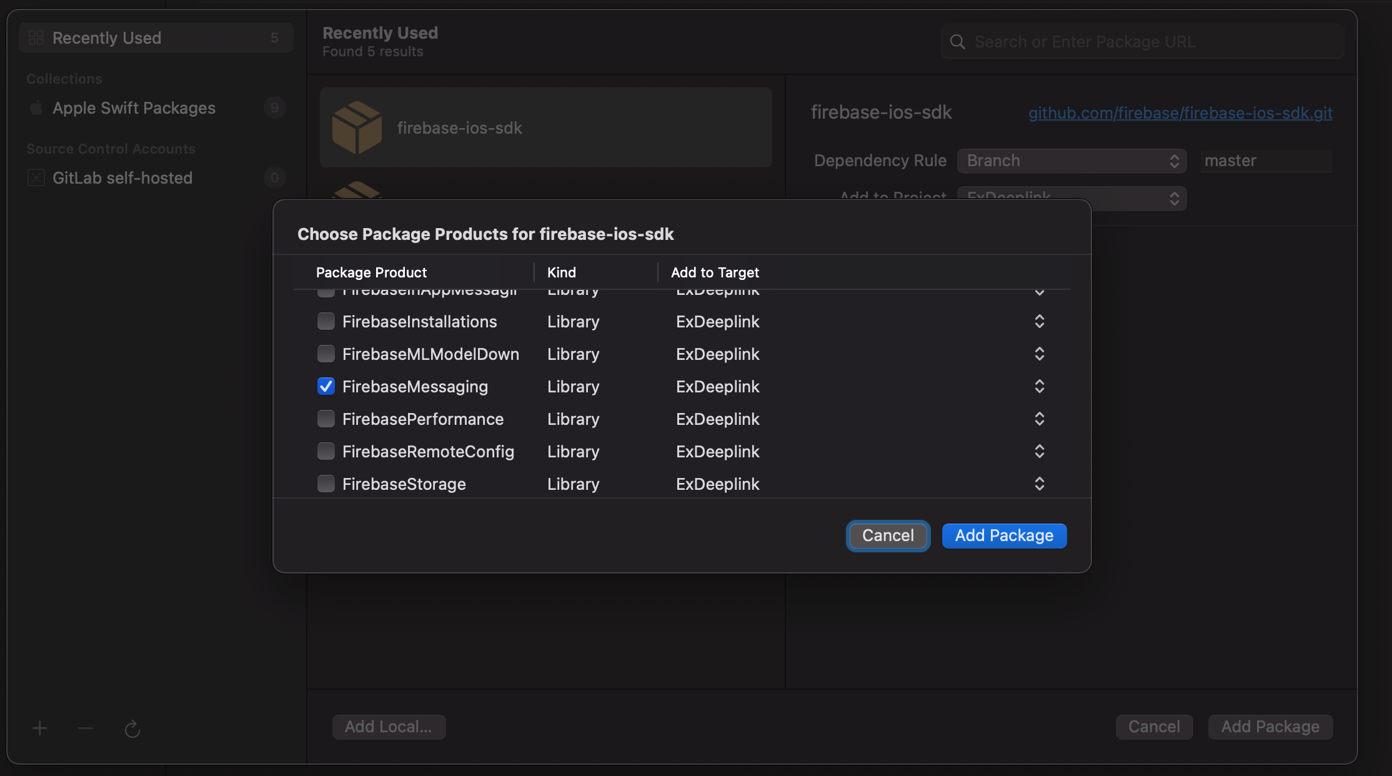
Task: Open the target dropdown for the FirebasePerformance row
Action: pos(1039,419)
